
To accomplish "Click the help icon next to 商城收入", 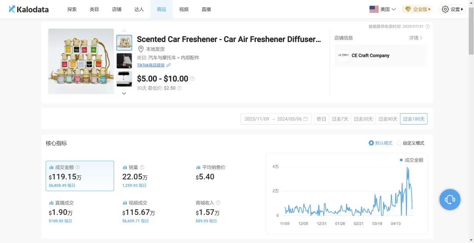I will [x=218, y=203].
